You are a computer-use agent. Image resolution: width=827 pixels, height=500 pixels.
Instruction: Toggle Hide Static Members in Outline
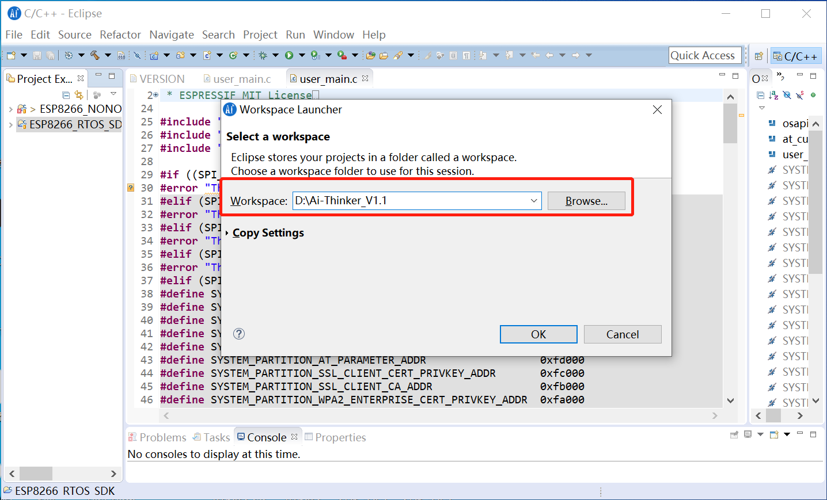coord(800,95)
